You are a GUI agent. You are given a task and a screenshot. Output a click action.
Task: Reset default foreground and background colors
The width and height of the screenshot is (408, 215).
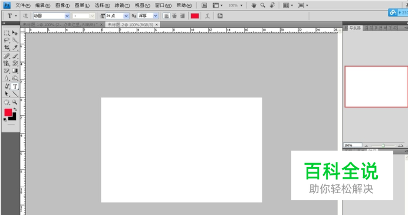pos(5,119)
